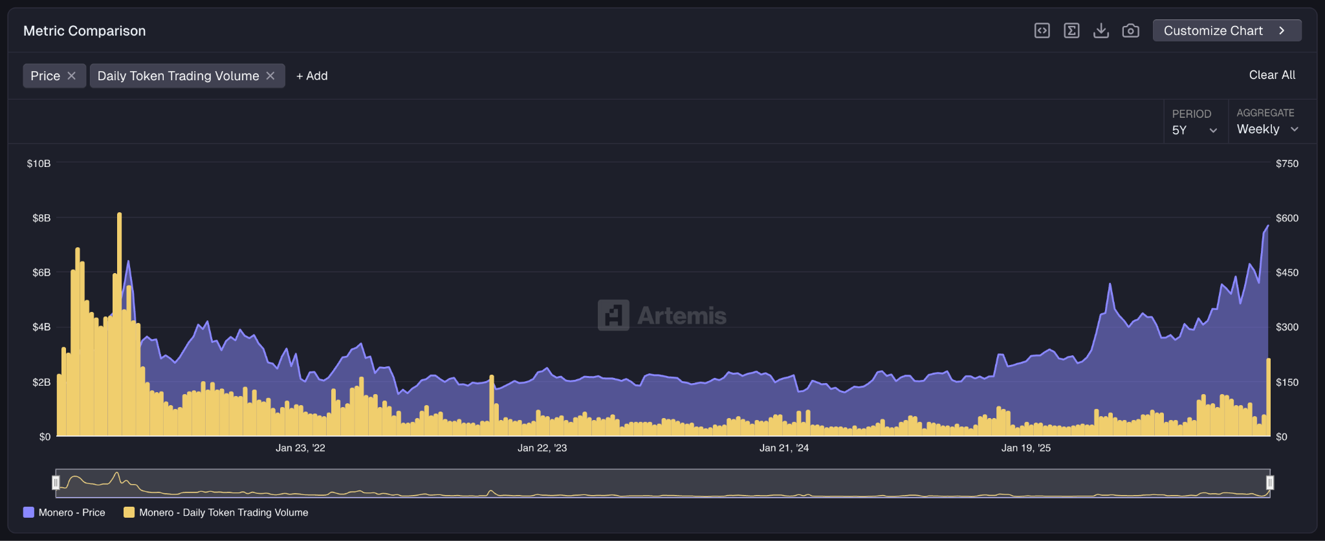Click the $600 right axis label
The height and width of the screenshot is (541, 1325).
[x=1287, y=218]
